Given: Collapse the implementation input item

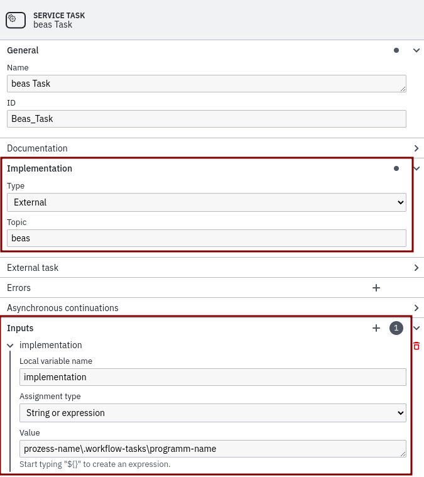Looking at the screenshot, I should pos(11,346).
